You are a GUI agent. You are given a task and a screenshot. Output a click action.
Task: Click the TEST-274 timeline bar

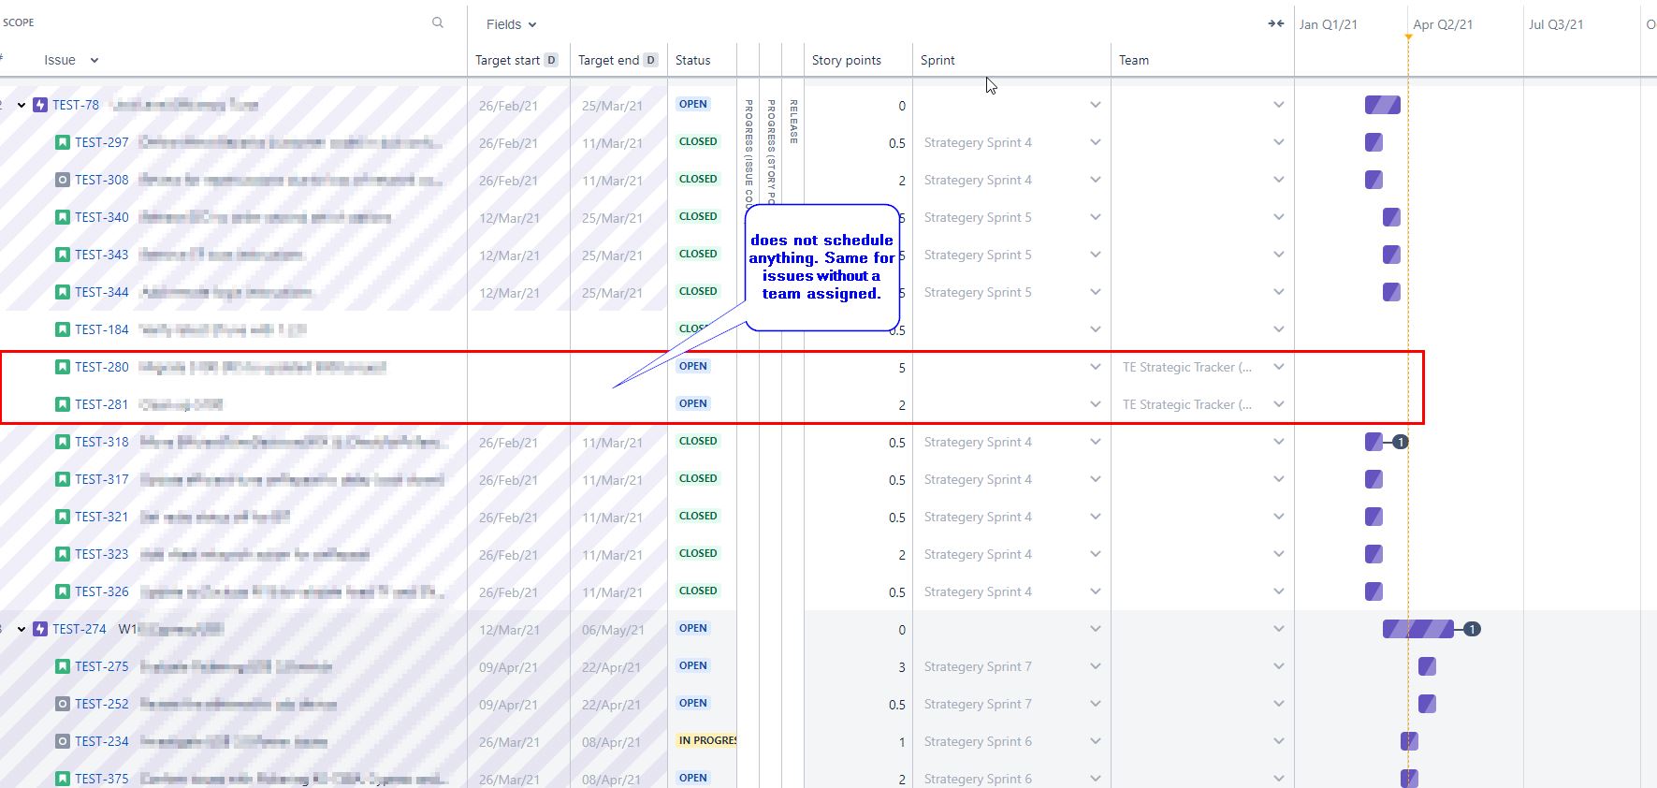1418,629
